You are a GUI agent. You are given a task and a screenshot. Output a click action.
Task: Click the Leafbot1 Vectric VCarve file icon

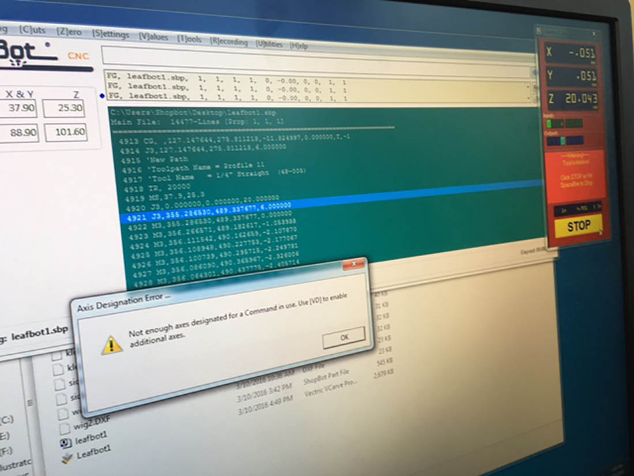(x=67, y=458)
